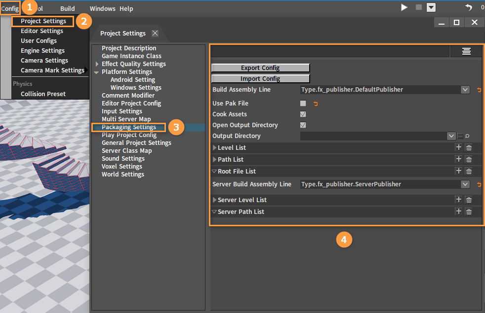
Task: Toggle the Use Pak File checkbox
Action: 303,104
